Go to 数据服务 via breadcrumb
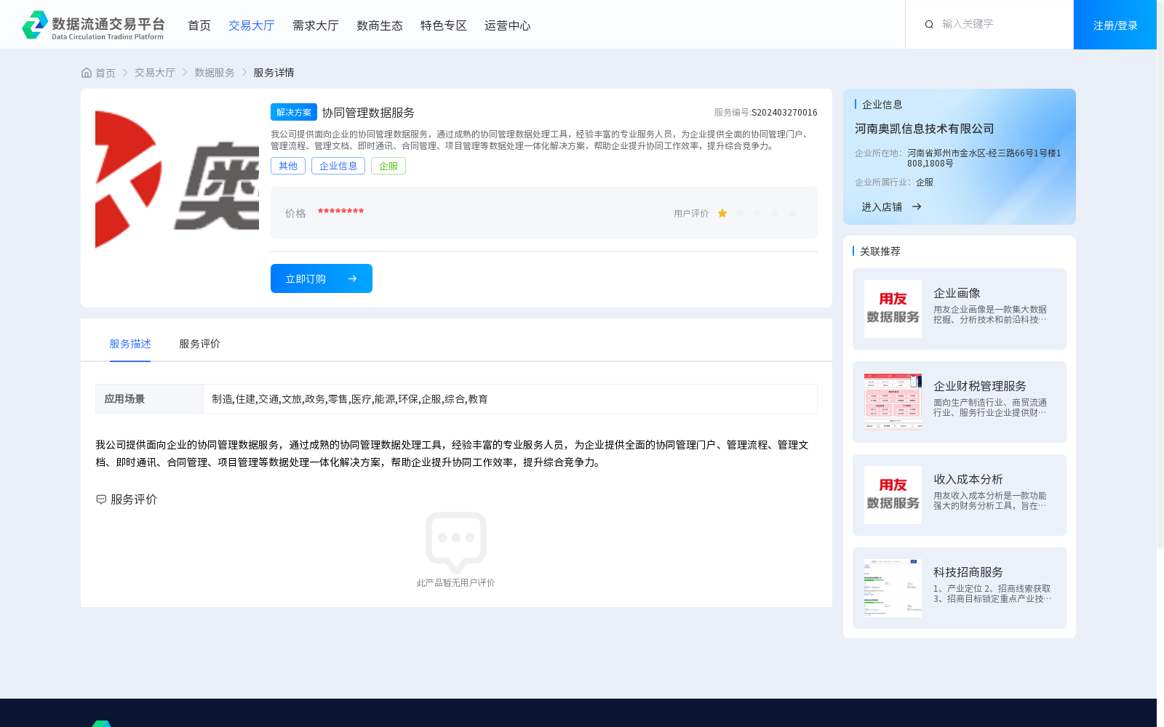Image resolution: width=1164 pixels, height=727 pixels. (x=215, y=73)
